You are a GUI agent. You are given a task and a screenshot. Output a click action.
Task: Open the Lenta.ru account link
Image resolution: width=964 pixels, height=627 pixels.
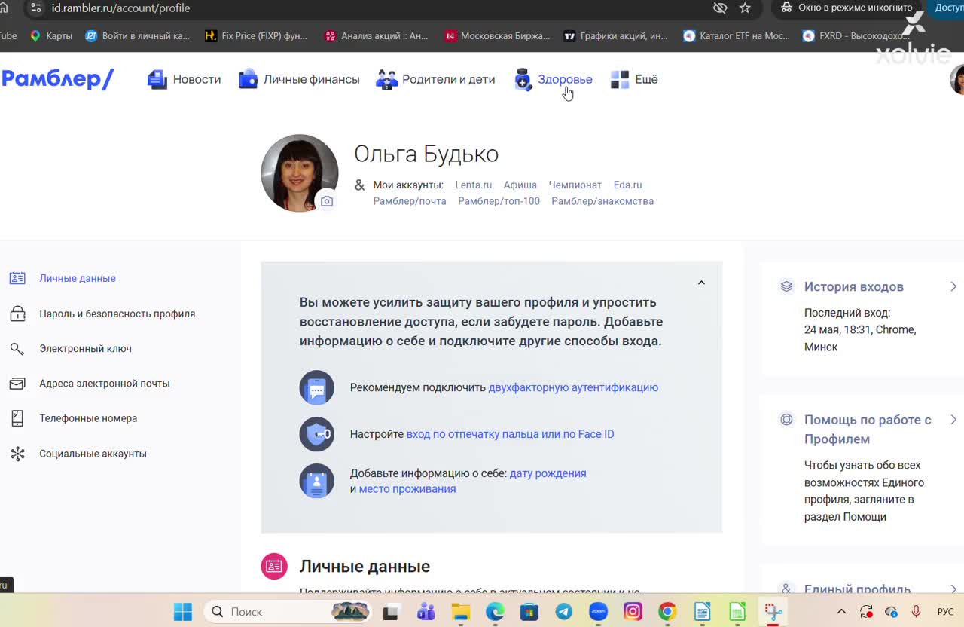pos(473,185)
